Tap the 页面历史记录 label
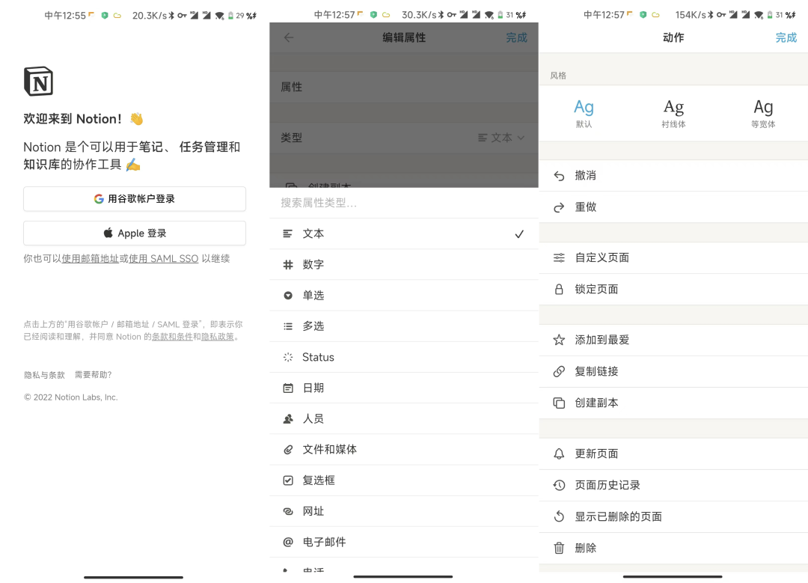The width and height of the screenshot is (808, 583). [607, 485]
